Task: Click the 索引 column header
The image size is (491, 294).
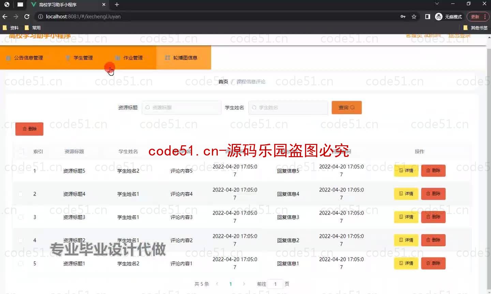Action: coord(38,151)
